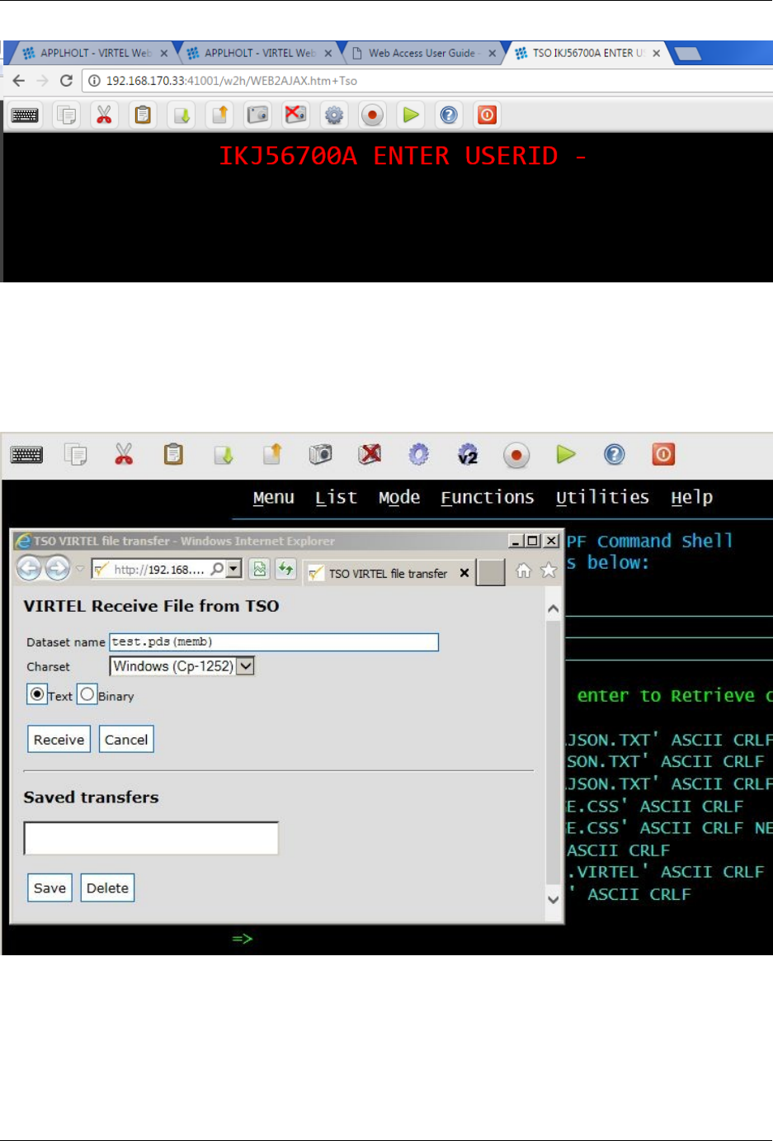Click help question mark in lower toolbar

615,455
